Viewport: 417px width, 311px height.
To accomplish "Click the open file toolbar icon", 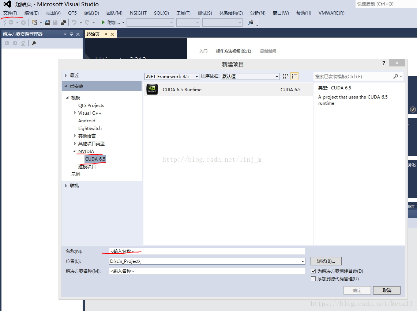I will tap(47, 23).
